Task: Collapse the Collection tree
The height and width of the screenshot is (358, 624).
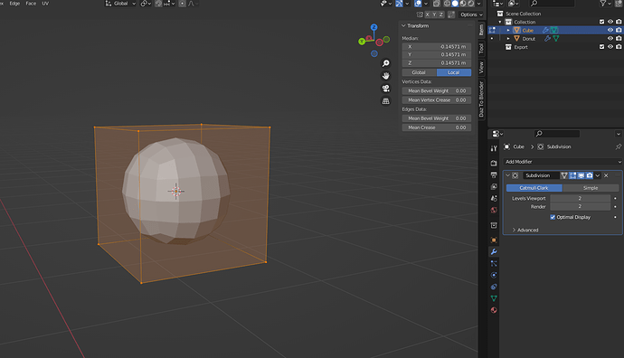Action: click(500, 22)
